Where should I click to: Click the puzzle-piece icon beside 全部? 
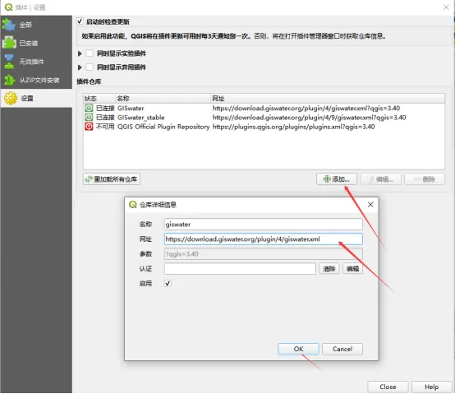pos(9,25)
